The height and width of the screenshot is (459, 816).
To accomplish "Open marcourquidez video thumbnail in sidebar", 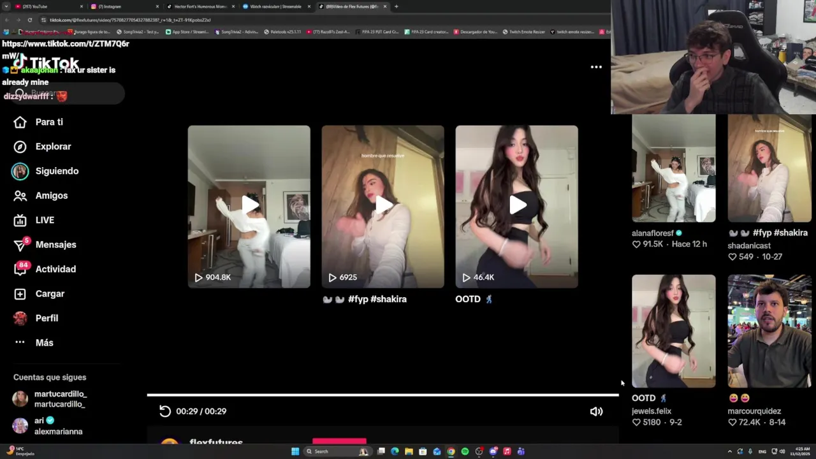I will tap(769, 331).
